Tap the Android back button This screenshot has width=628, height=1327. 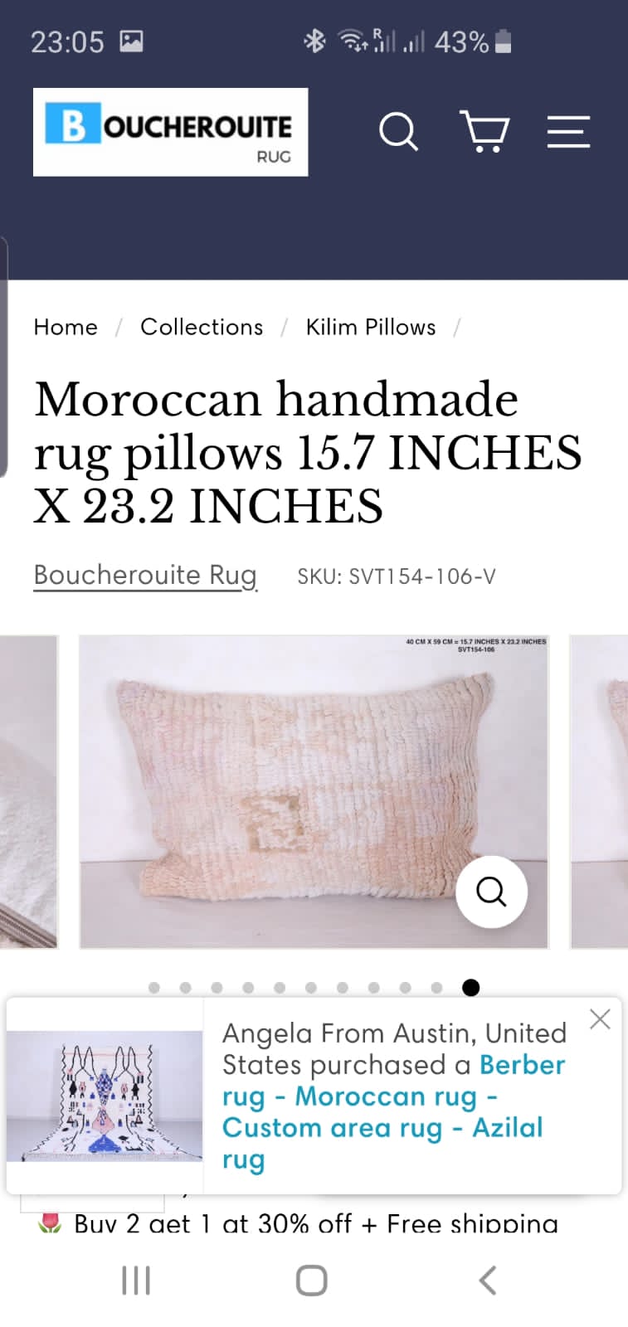point(488,1281)
